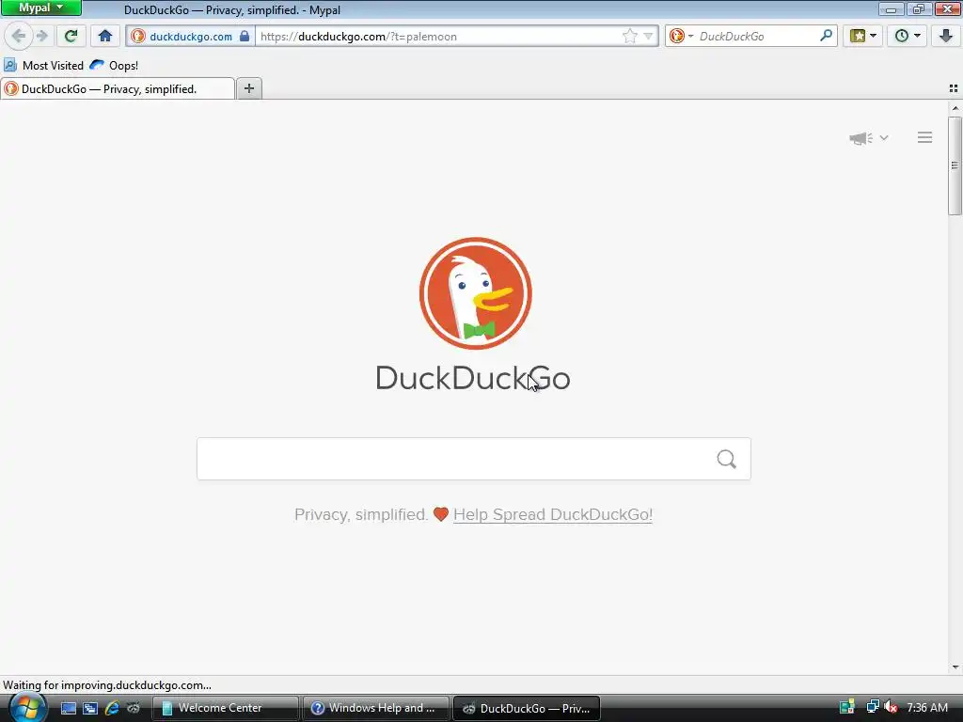Switch to Windows Help and Support taskbar button

pos(376,708)
